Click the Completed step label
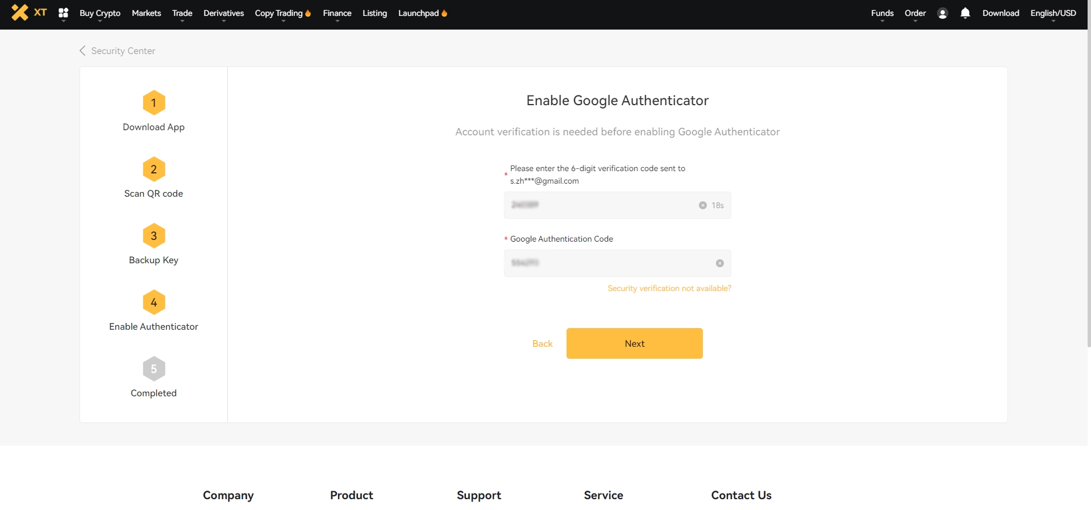Image resolution: width=1091 pixels, height=510 pixels. coord(154,393)
